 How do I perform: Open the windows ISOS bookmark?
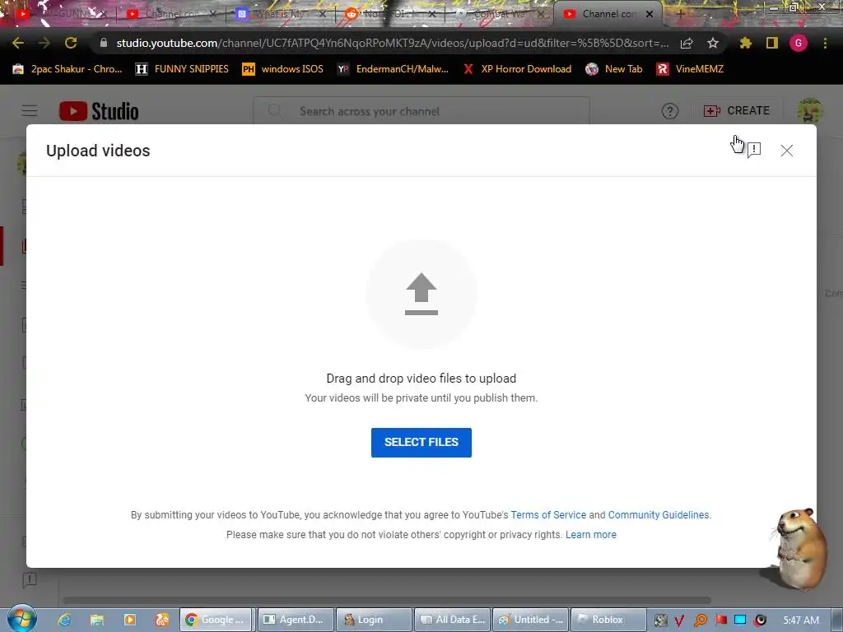coord(283,69)
